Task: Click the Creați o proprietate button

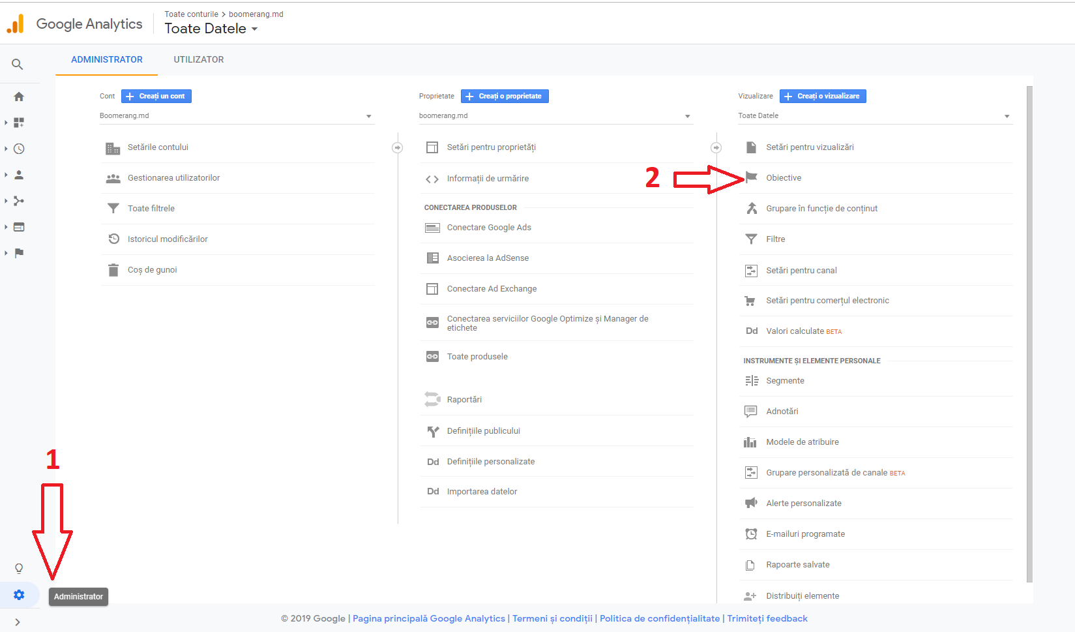Action: 505,96
